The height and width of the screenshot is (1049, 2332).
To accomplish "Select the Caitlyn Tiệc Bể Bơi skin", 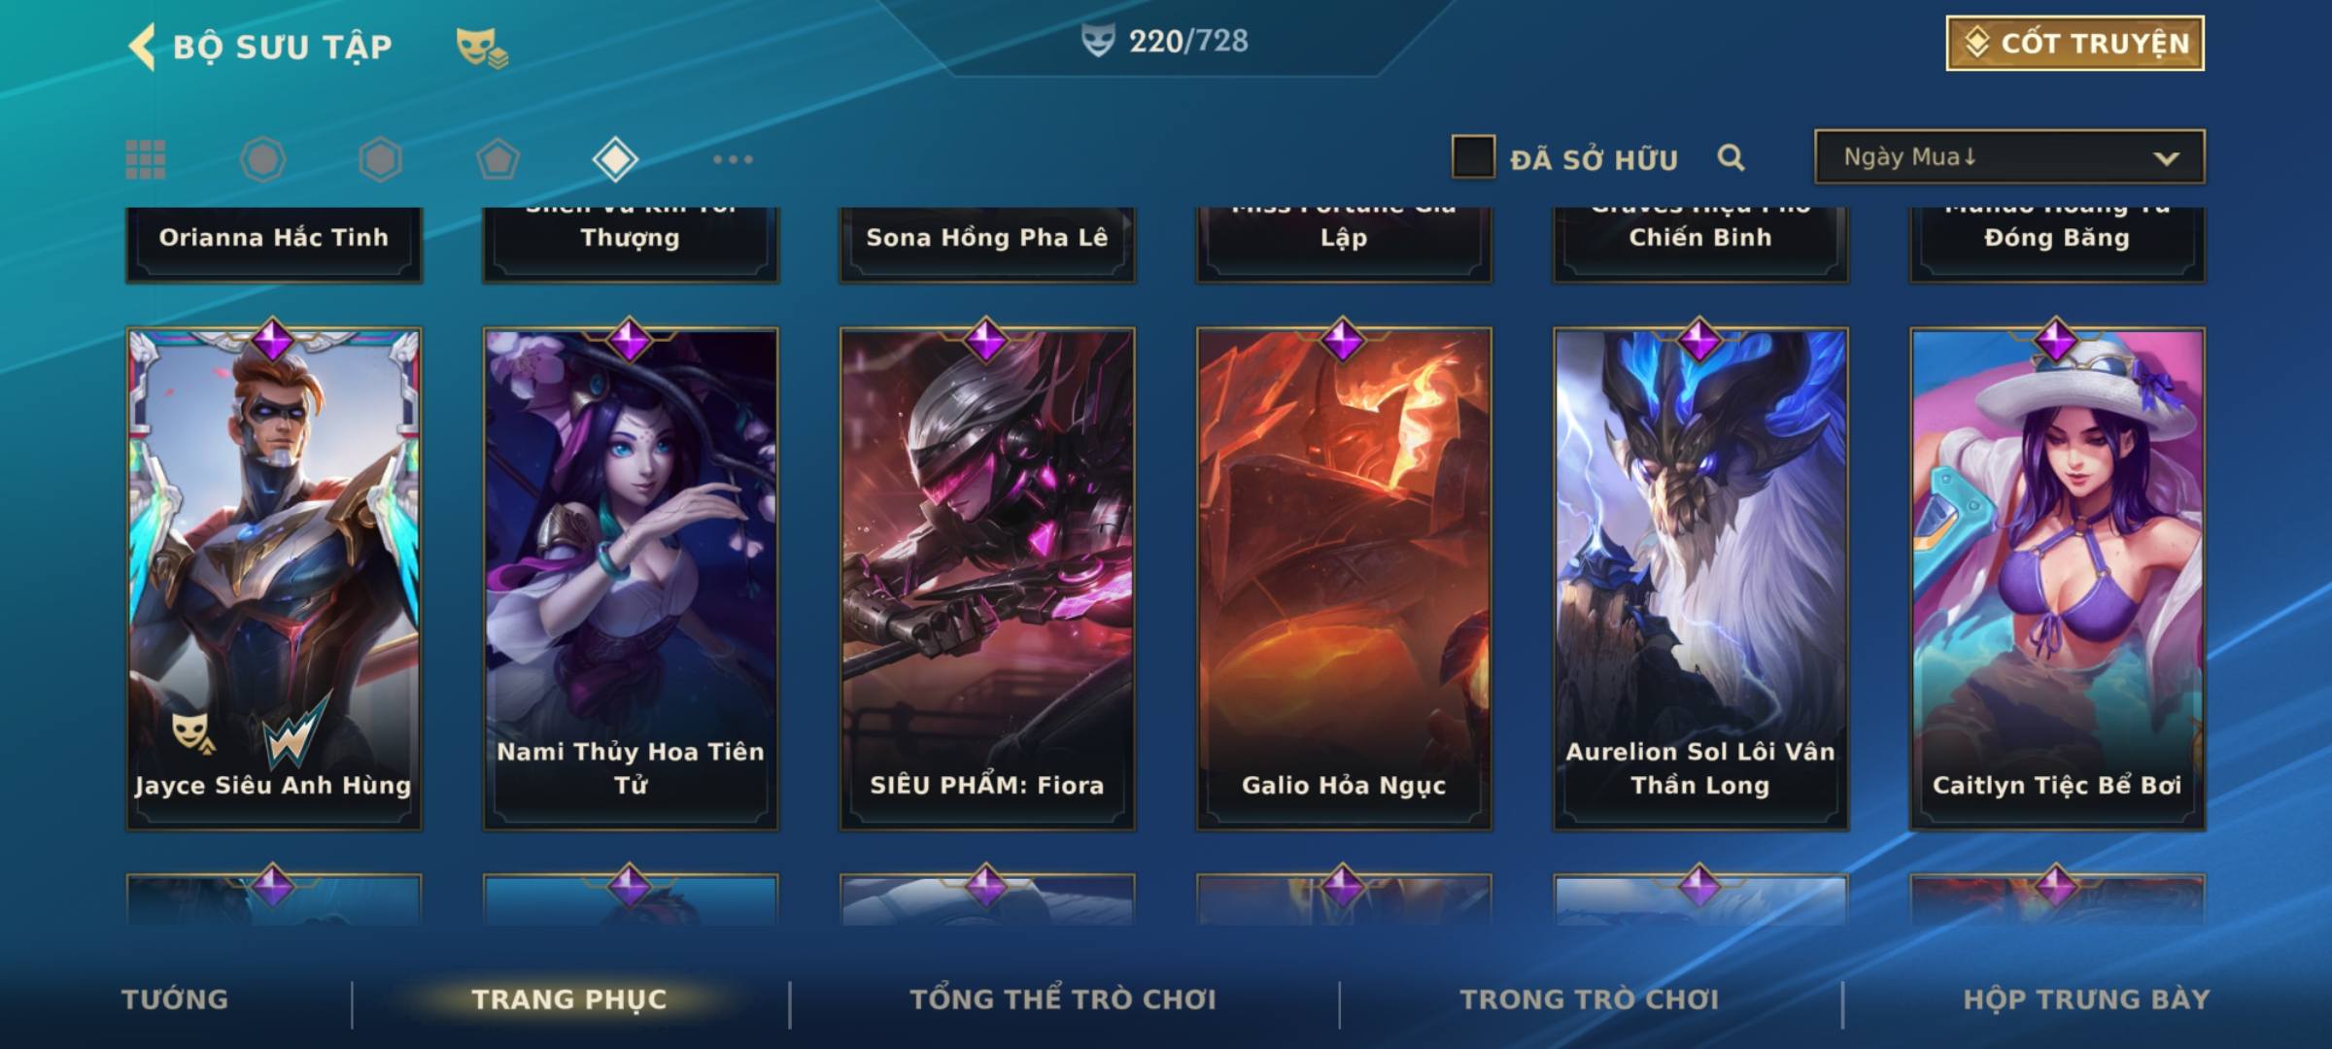I will point(2058,578).
